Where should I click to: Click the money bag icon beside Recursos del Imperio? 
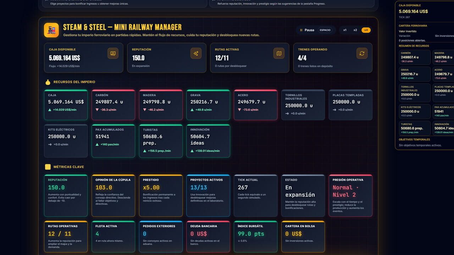click(48, 82)
